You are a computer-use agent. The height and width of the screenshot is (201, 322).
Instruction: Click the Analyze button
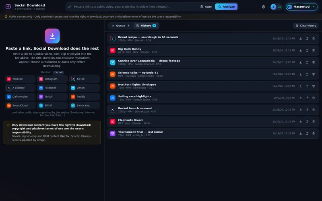(x=226, y=6)
